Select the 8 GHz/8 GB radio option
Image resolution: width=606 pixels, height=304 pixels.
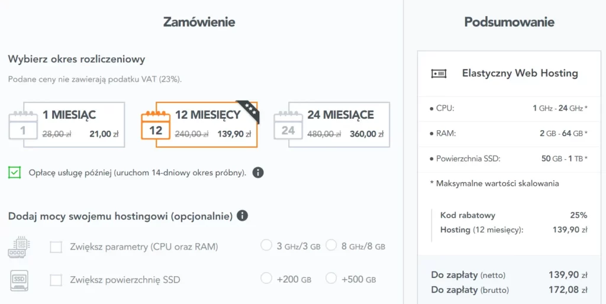331,245
